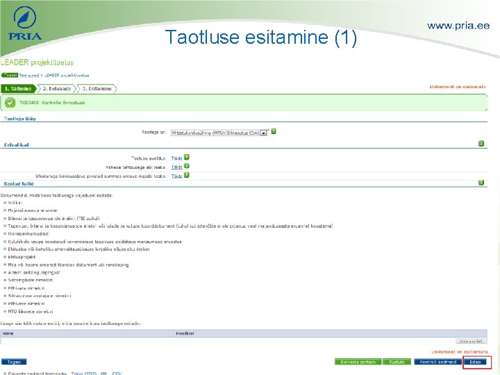Viewport: 500px width, 375px height.
Task: Click the Taotleja tüüp section heading
Action: (19, 119)
